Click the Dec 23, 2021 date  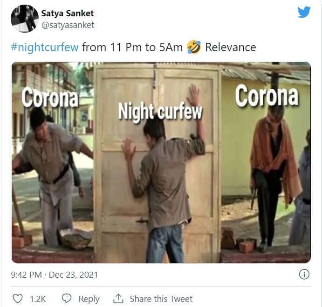coord(73,275)
